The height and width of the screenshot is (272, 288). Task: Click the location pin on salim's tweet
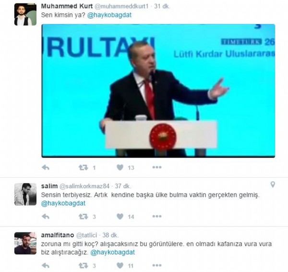(x=273, y=184)
